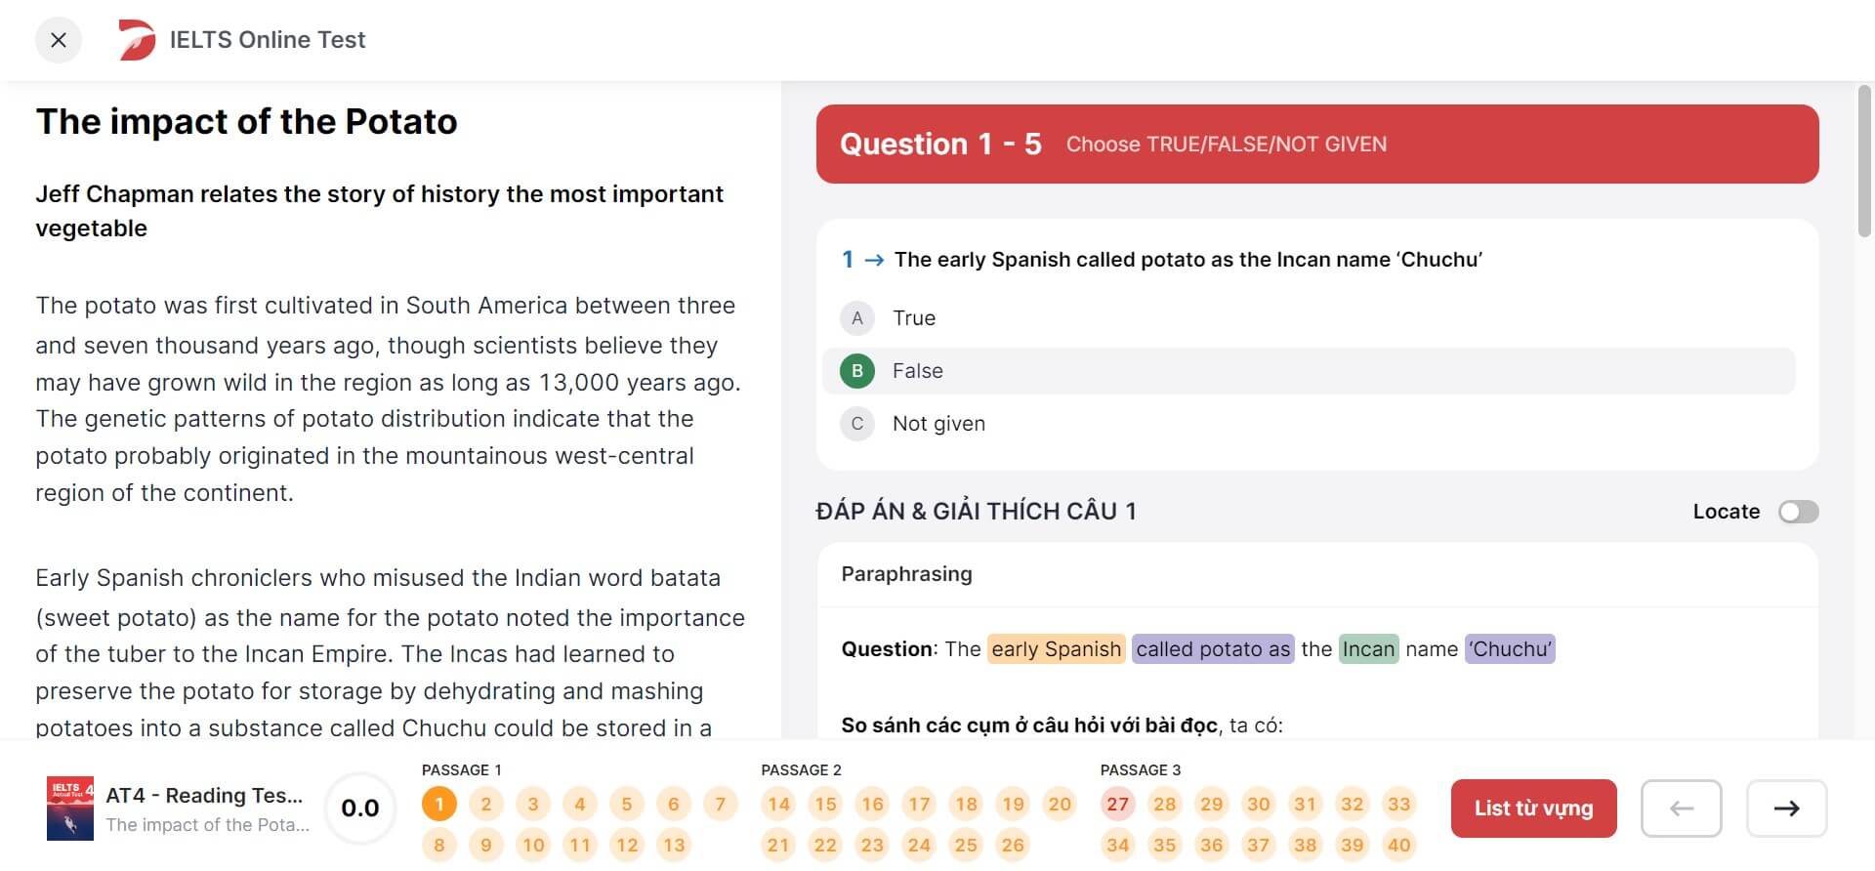Jump to question 27 in Passage 3

point(1118,804)
